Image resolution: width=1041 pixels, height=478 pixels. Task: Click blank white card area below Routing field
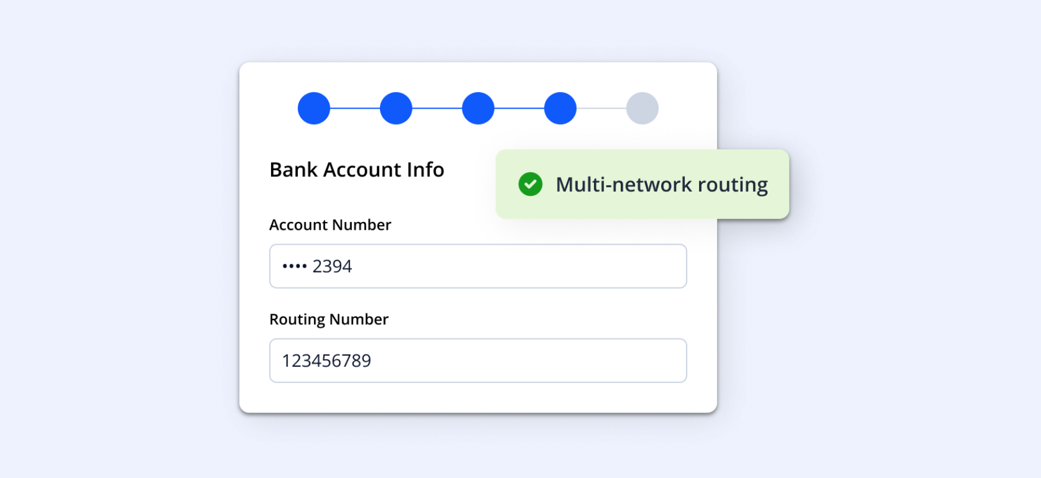click(x=478, y=397)
